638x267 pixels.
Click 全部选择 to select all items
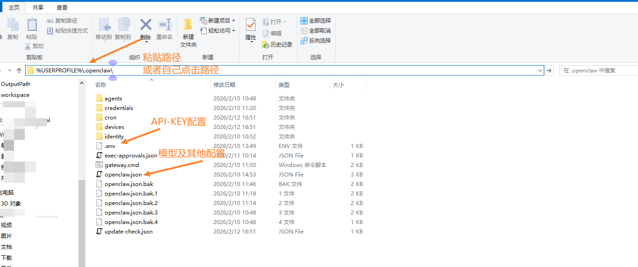tap(316, 20)
